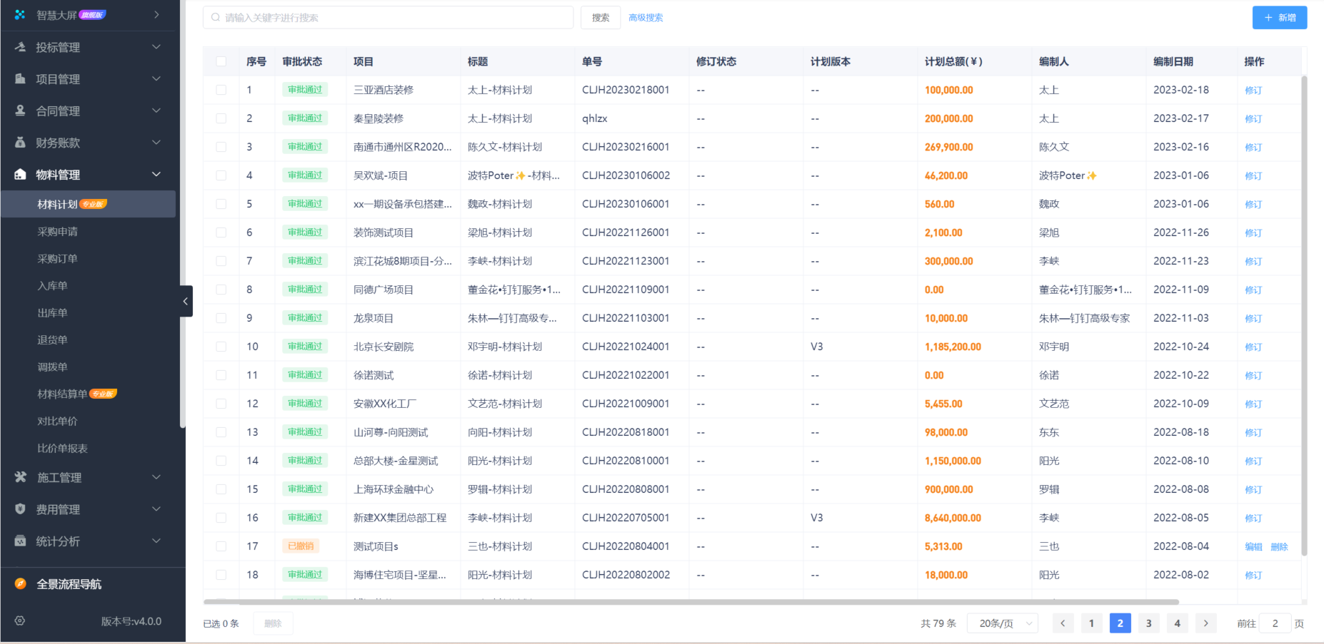
Task: Open 高级搜索 advanced search link
Action: click(x=645, y=17)
